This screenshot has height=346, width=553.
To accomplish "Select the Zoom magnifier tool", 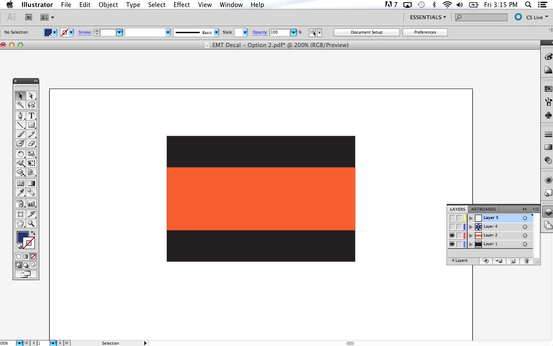I will point(31,224).
